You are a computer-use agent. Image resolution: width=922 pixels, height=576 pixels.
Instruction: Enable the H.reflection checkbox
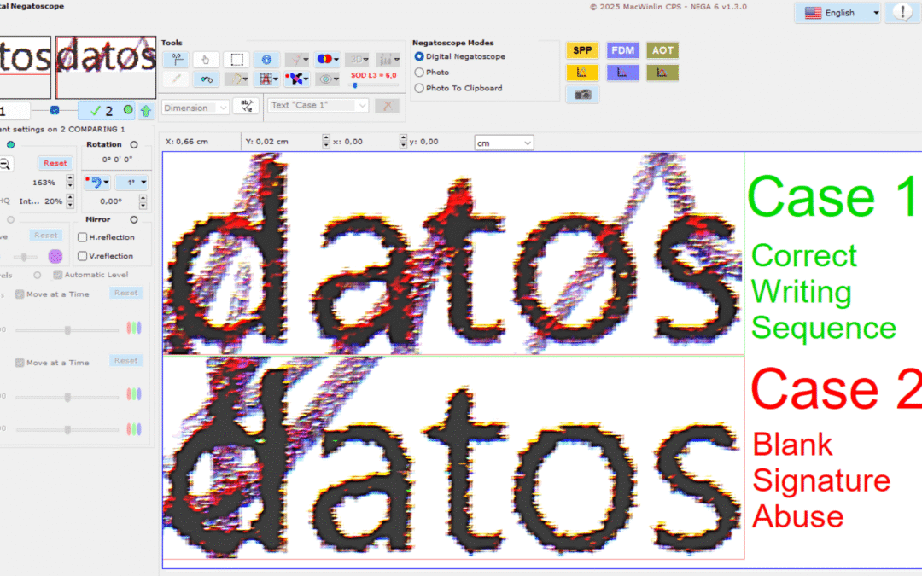[82, 237]
